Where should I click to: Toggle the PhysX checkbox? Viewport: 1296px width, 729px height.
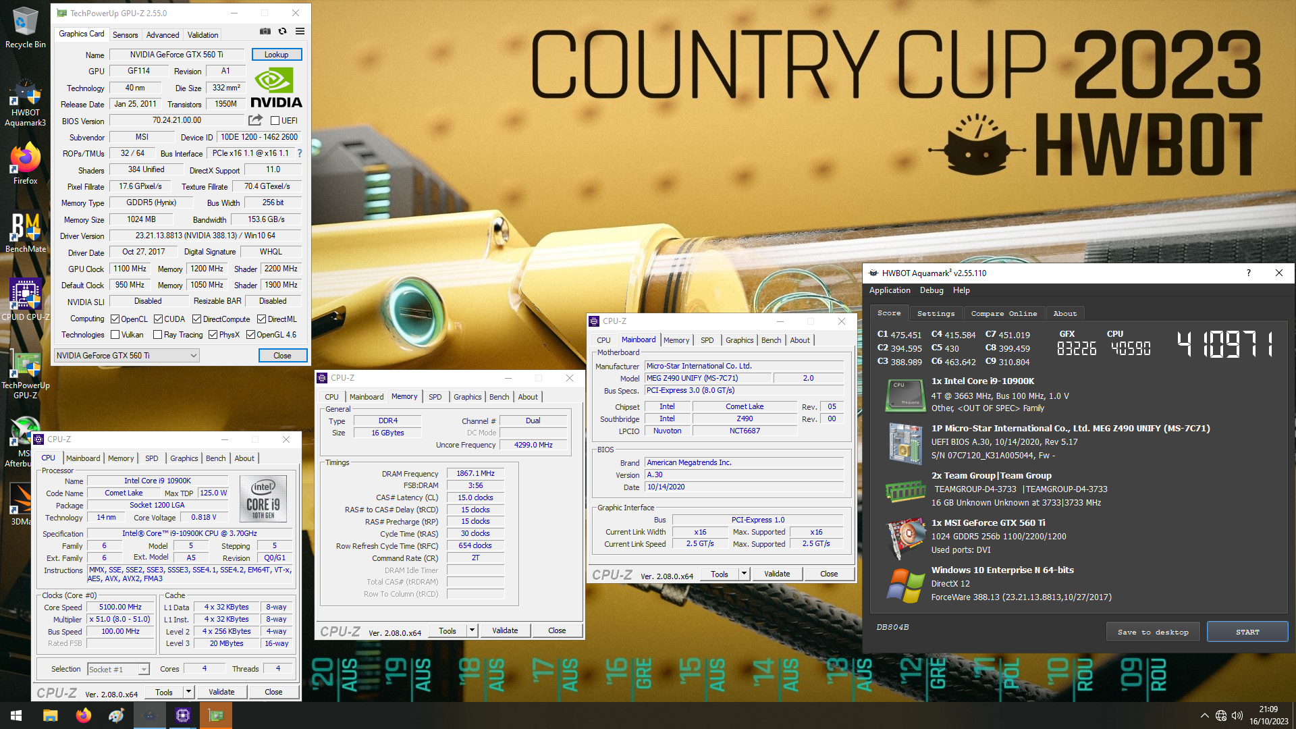(213, 335)
